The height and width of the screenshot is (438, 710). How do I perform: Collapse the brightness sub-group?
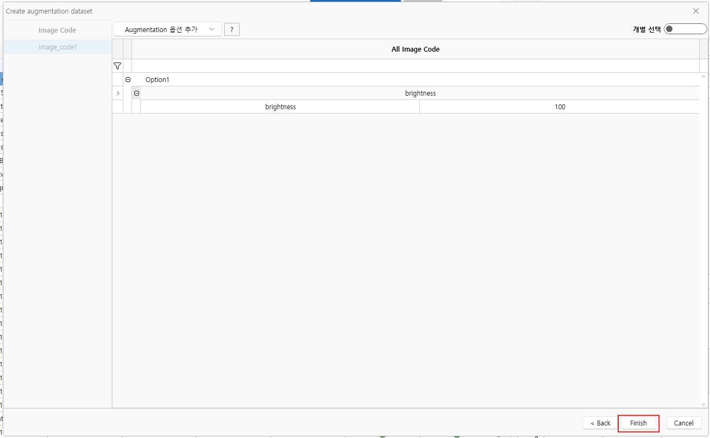(136, 93)
